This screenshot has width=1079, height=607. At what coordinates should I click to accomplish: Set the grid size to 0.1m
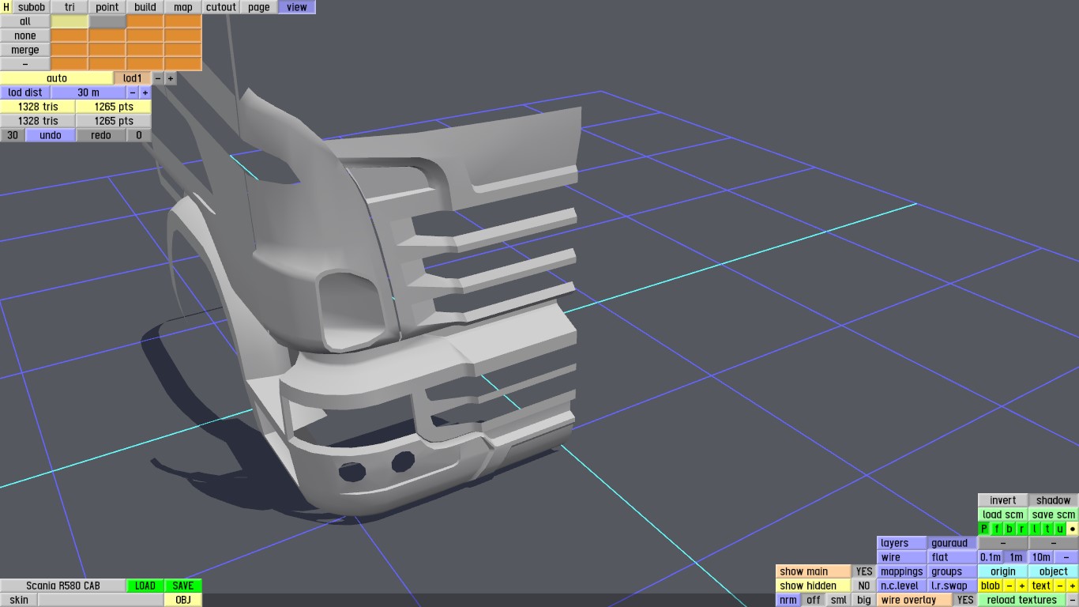point(991,557)
